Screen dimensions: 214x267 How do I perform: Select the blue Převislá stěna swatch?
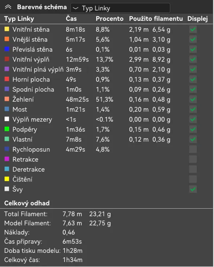pos(7,49)
